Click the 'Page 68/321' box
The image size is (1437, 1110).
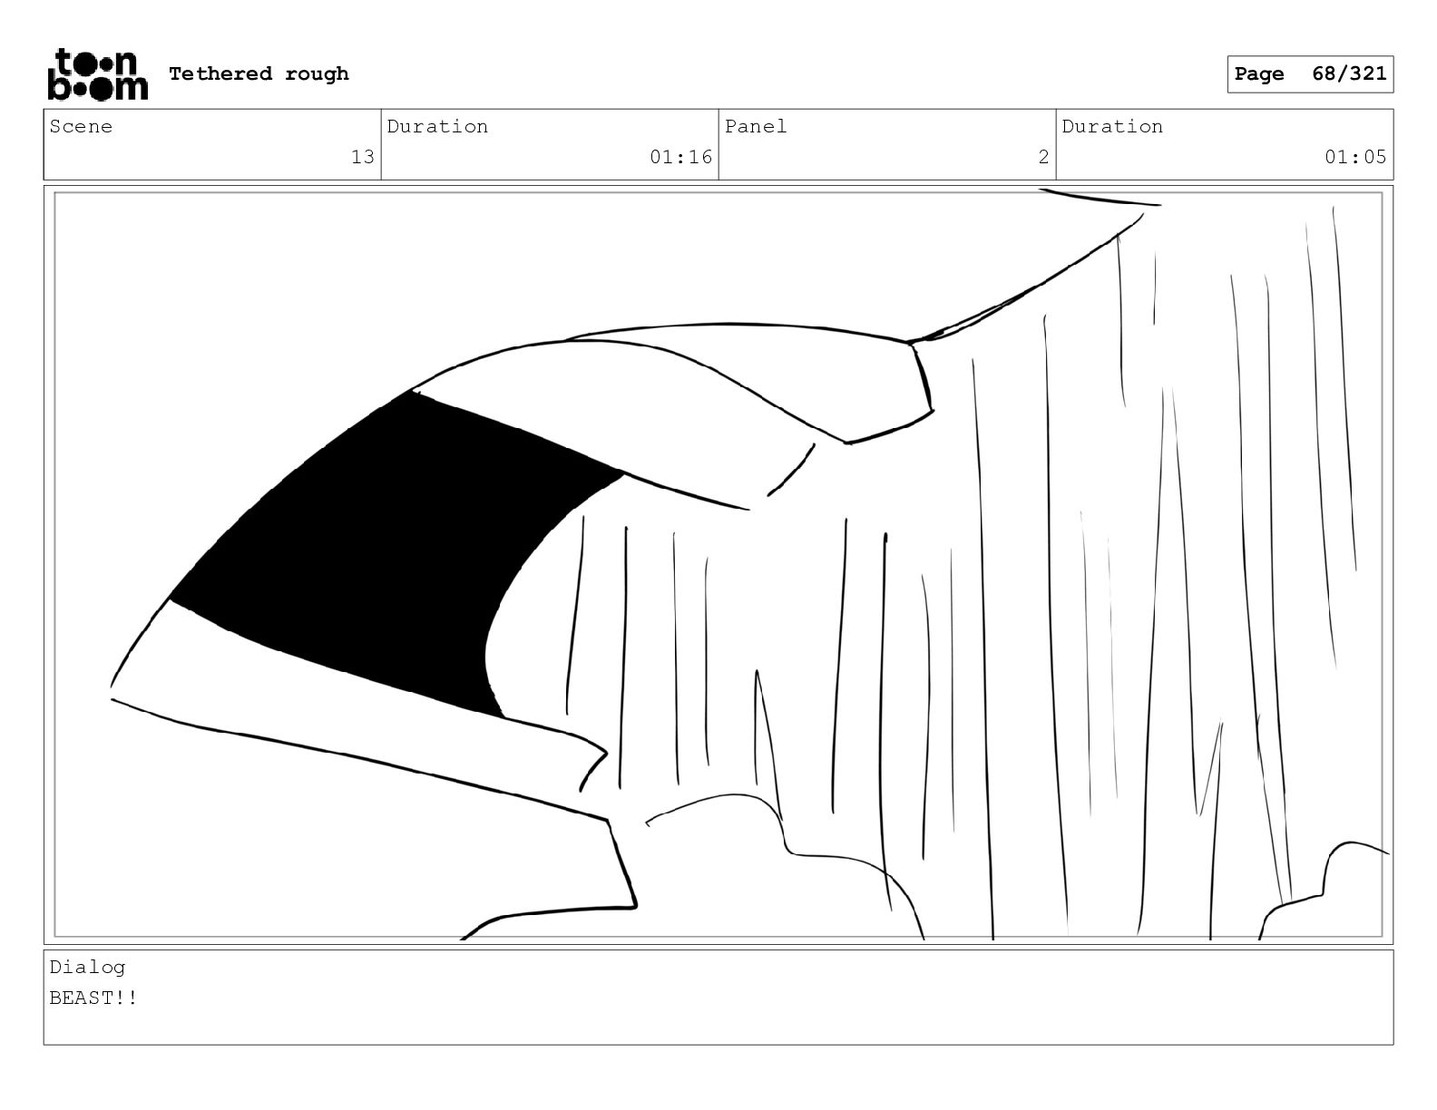point(1310,74)
